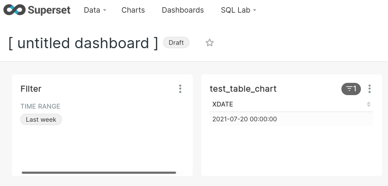This screenshot has width=388, height=186.
Task: Click the test_table_chart title
Action: coord(243,89)
